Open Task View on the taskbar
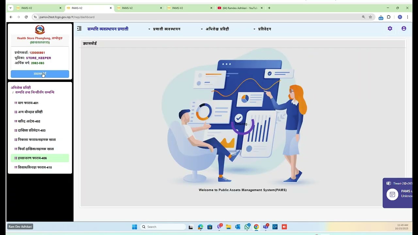The height and width of the screenshot is (235, 418). tap(191, 227)
